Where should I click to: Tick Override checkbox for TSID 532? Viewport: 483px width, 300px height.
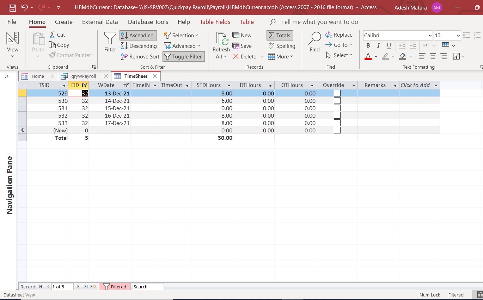coord(337,115)
